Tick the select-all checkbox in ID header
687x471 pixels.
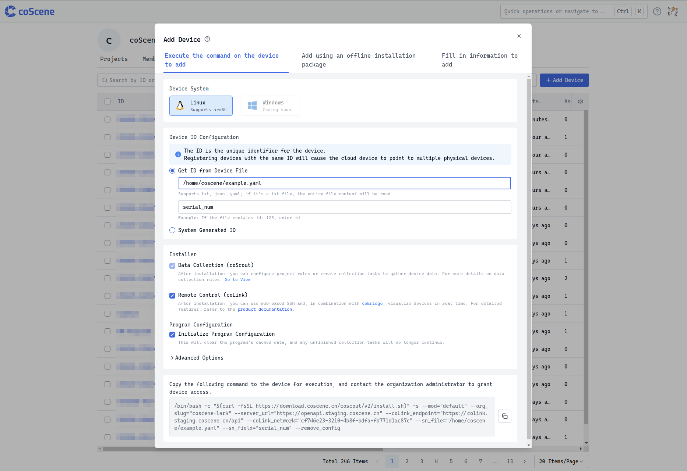point(108,101)
